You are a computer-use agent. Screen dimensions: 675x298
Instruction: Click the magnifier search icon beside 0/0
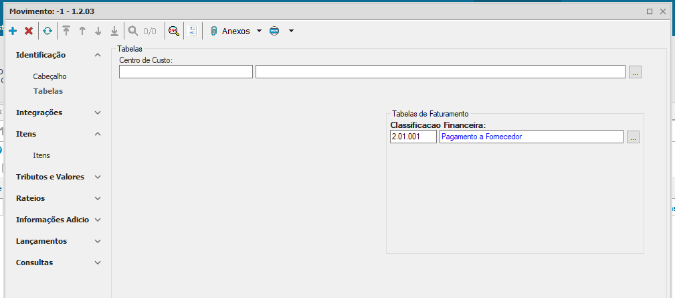click(x=133, y=31)
